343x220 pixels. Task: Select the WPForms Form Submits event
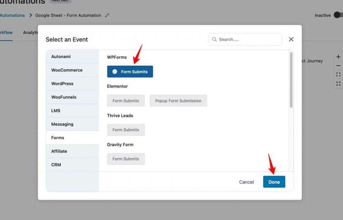(x=130, y=72)
